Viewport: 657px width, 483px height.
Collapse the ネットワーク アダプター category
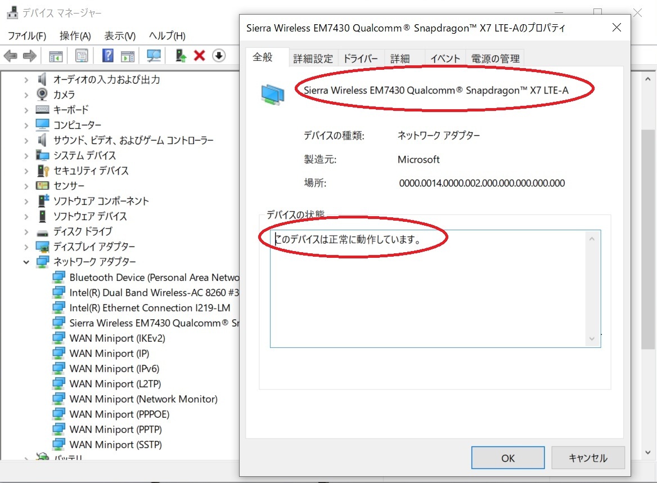point(26,262)
